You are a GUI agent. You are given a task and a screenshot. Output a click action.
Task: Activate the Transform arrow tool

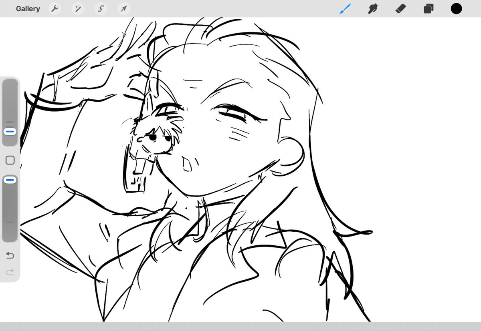[124, 9]
